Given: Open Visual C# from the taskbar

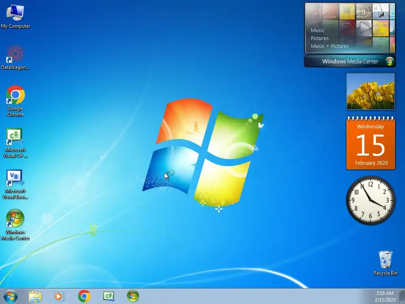Looking at the screenshot, I should point(108,296).
